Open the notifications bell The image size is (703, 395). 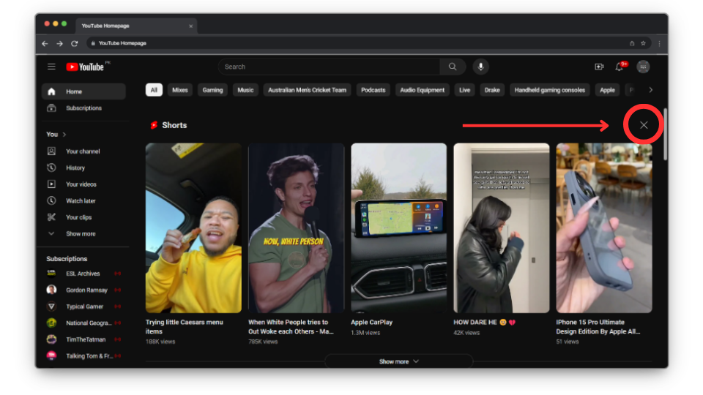(620, 67)
